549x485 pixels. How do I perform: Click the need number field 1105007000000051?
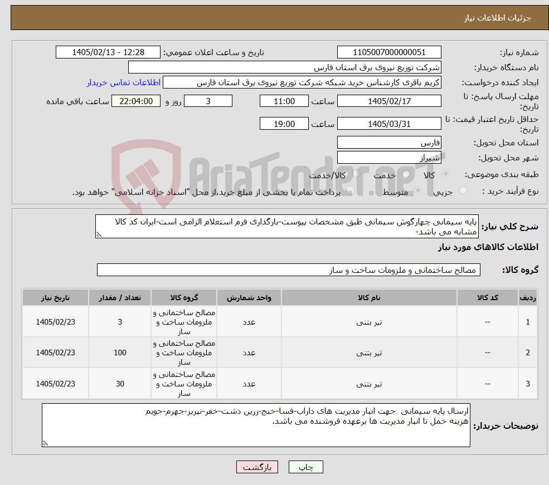tap(389, 52)
